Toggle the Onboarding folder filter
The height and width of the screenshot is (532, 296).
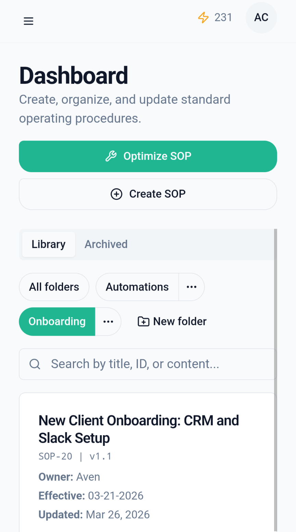tap(57, 322)
